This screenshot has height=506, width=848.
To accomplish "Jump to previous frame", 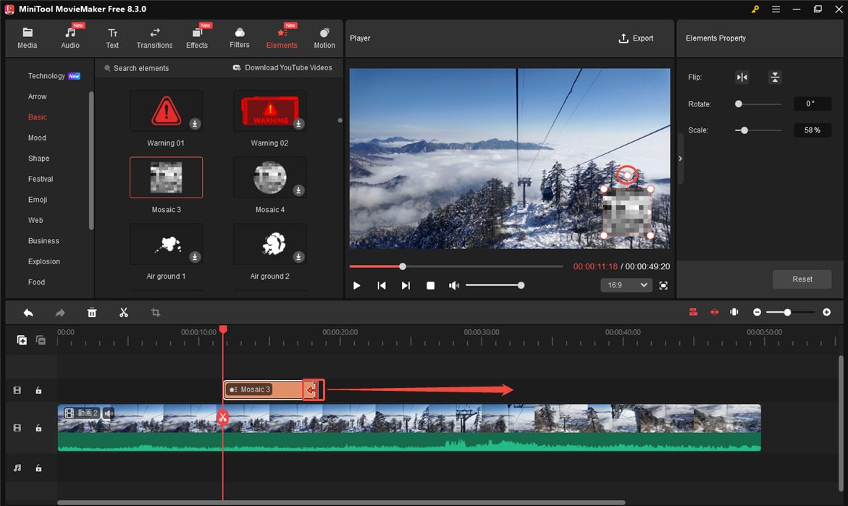I will tap(382, 285).
